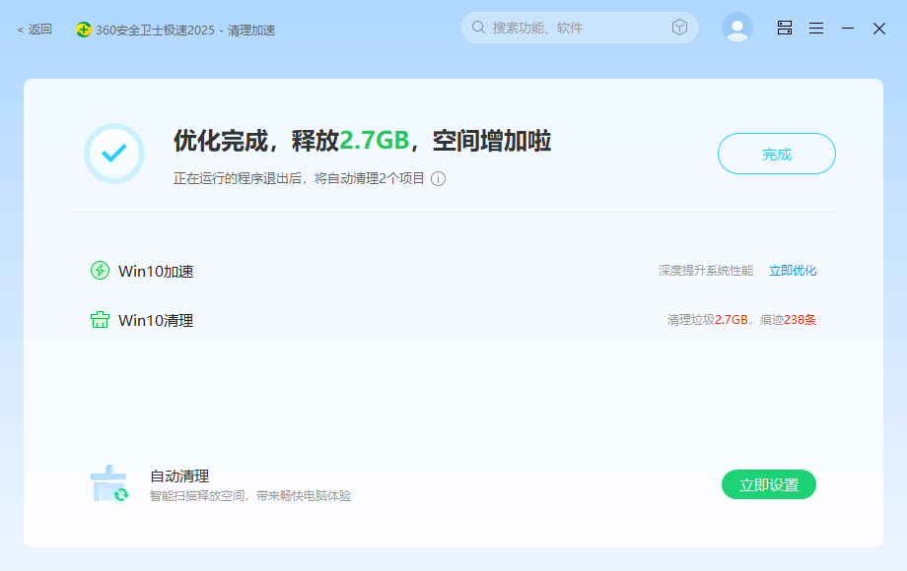Click the green checkmark completion icon
Screen dimensions: 907x571
113,154
